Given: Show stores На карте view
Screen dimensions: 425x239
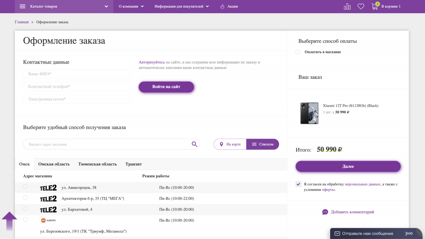Looking at the screenshot, I should coord(230,144).
